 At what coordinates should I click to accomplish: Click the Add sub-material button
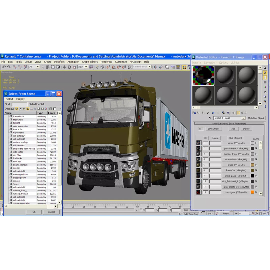coord(233,129)
